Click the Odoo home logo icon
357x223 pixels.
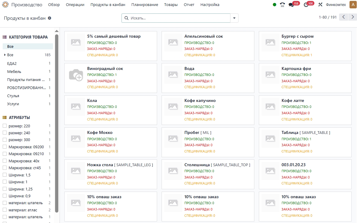(x=5, y=5)
